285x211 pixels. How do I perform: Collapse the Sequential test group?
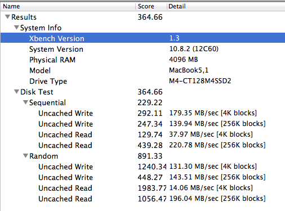click(25, 102)
